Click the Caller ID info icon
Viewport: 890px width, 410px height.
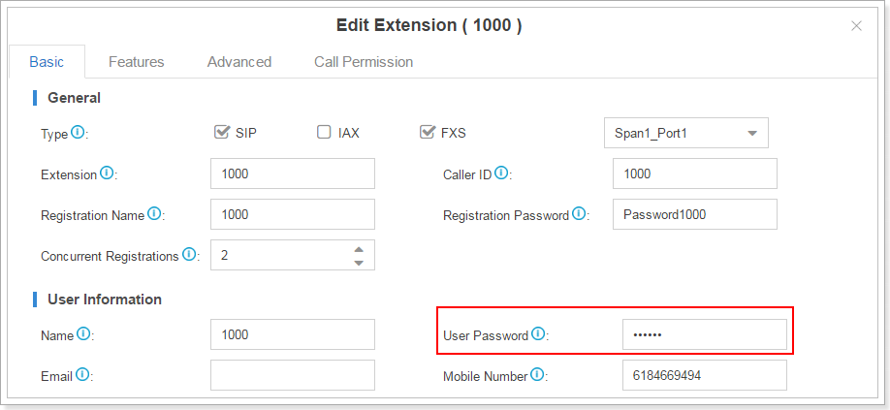(501, 173)
